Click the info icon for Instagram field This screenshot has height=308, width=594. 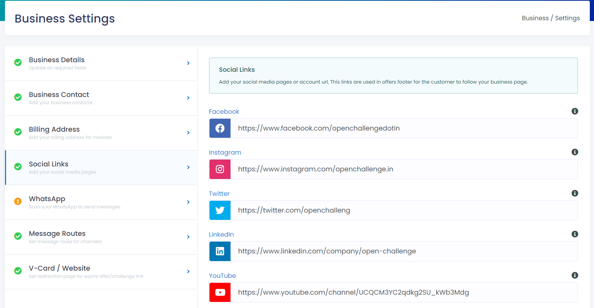575,152
